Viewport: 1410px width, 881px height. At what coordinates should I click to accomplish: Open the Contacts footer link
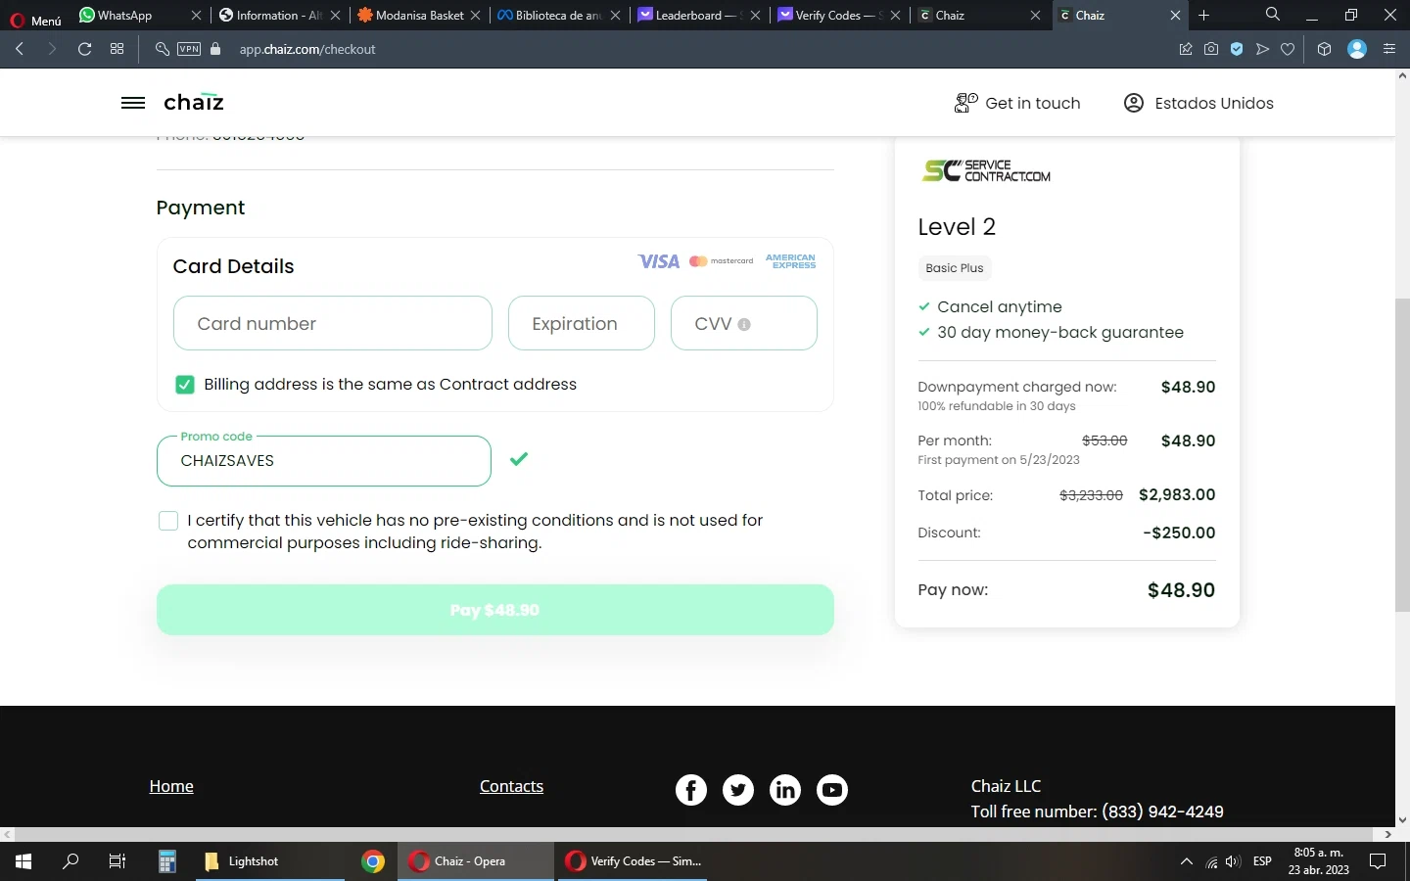point(511,786)
